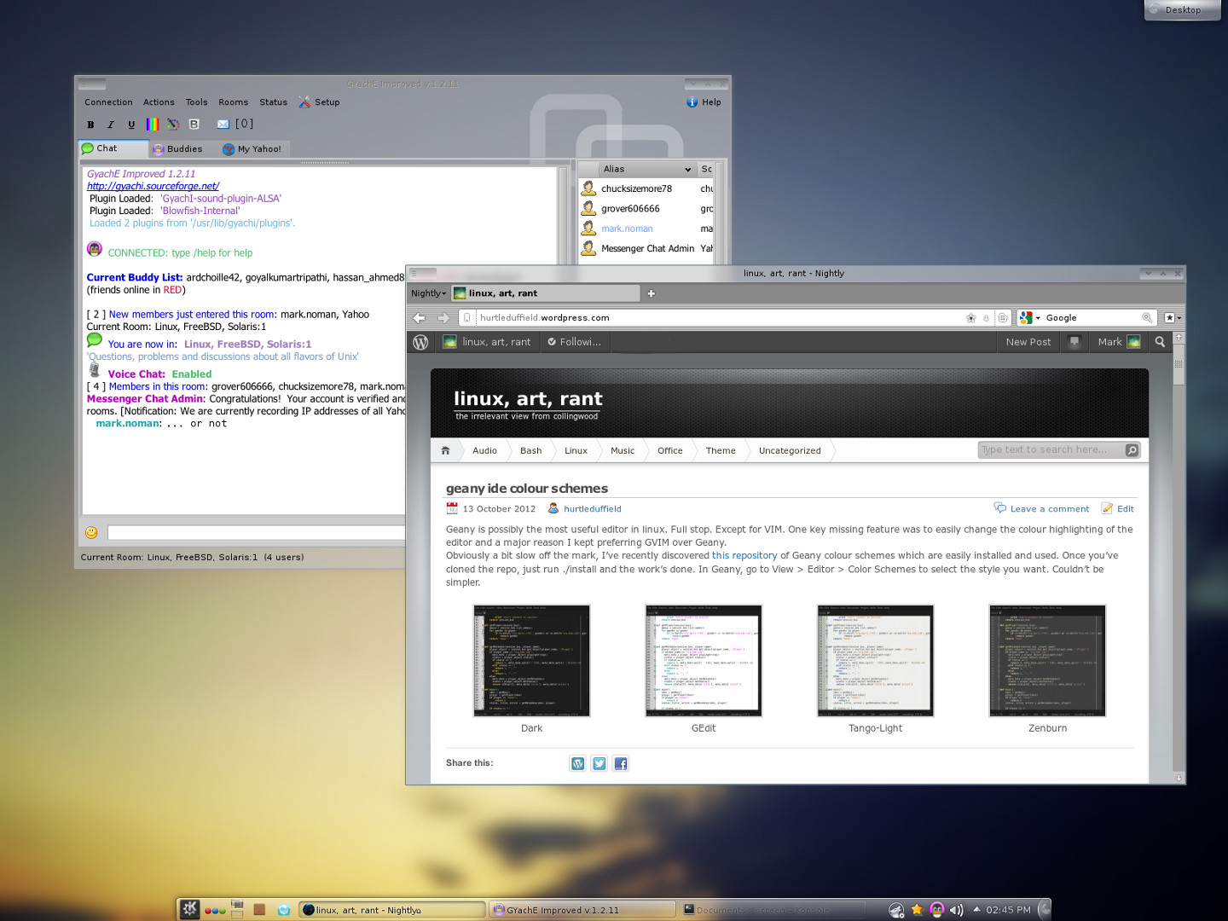The height and width of the screenshot is (921, 1228).
Task: Open the Setup menu in GyachE
Action: [319, 102]
